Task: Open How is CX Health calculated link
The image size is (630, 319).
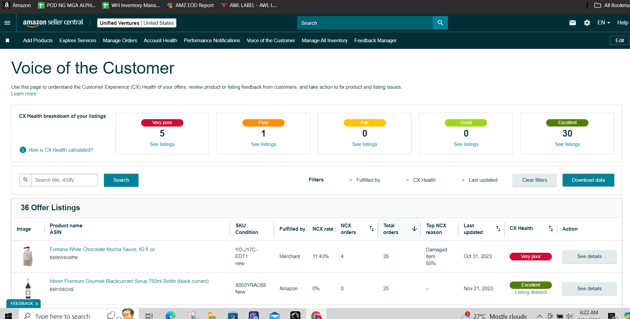Action: coord(61,150)
